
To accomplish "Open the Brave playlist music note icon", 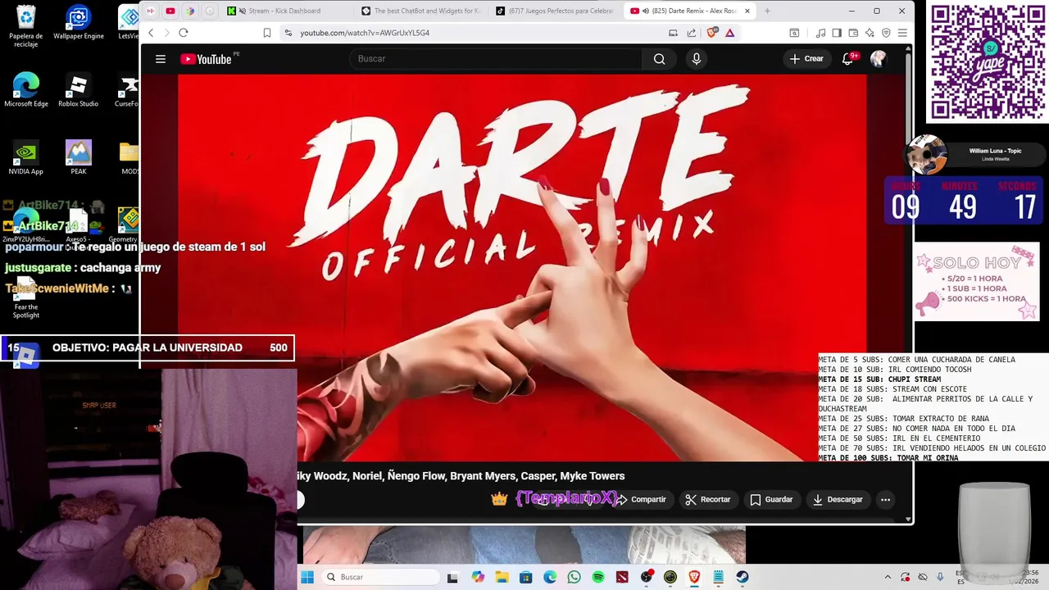I will click(820, 33).
